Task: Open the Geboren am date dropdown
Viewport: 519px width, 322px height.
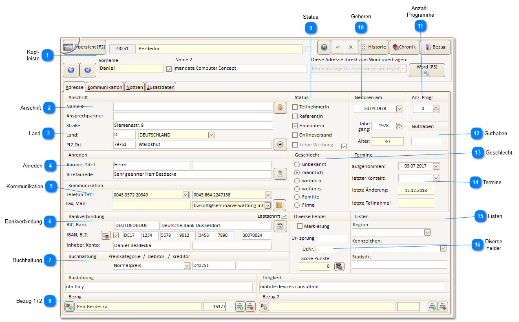Action: [399, 109]
